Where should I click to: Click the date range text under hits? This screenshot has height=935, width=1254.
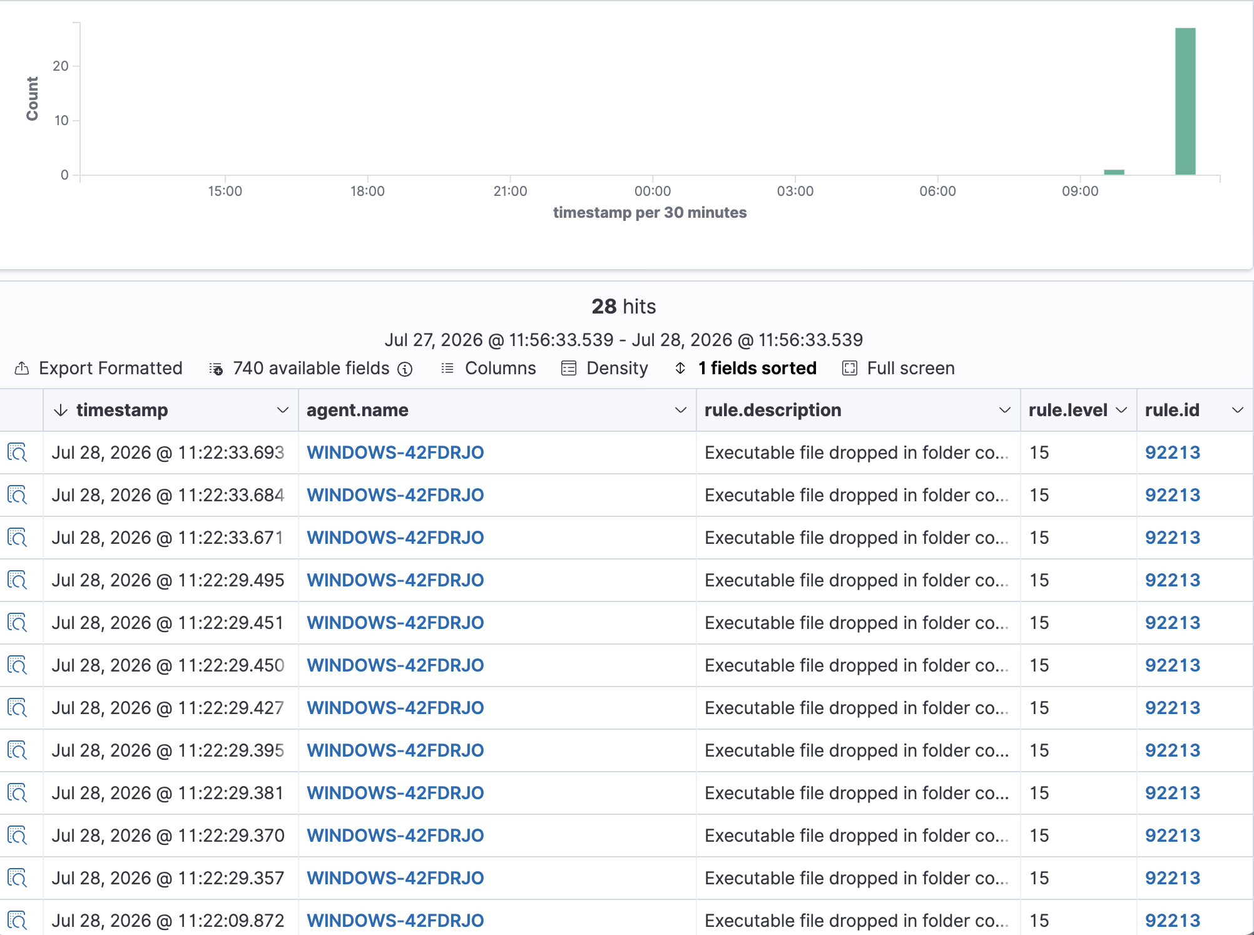point(624,340)
